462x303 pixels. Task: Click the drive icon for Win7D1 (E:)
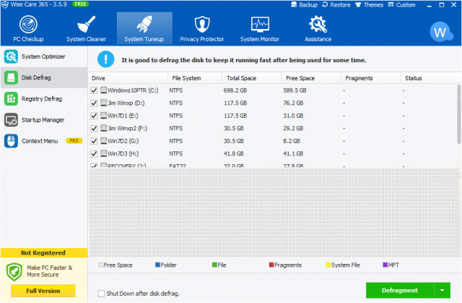coord(103,116)
